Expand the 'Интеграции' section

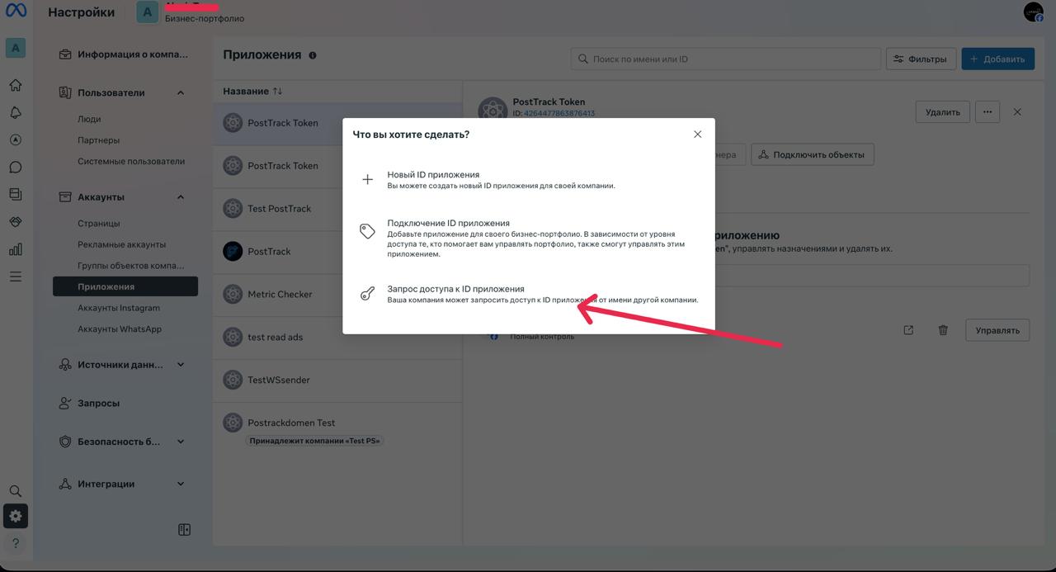coord(181,484)
